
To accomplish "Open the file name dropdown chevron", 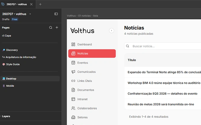I will (x=30, y=14).
